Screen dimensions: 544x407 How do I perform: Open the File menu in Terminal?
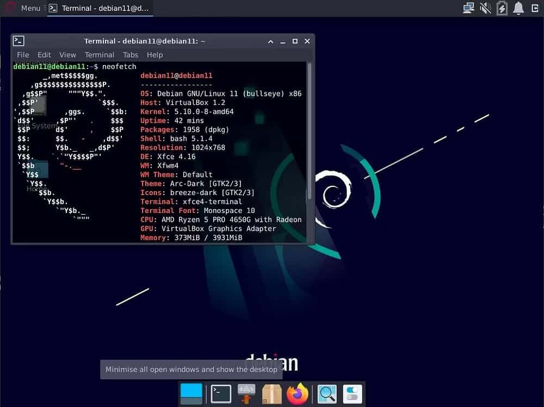(x=23, y=55)
